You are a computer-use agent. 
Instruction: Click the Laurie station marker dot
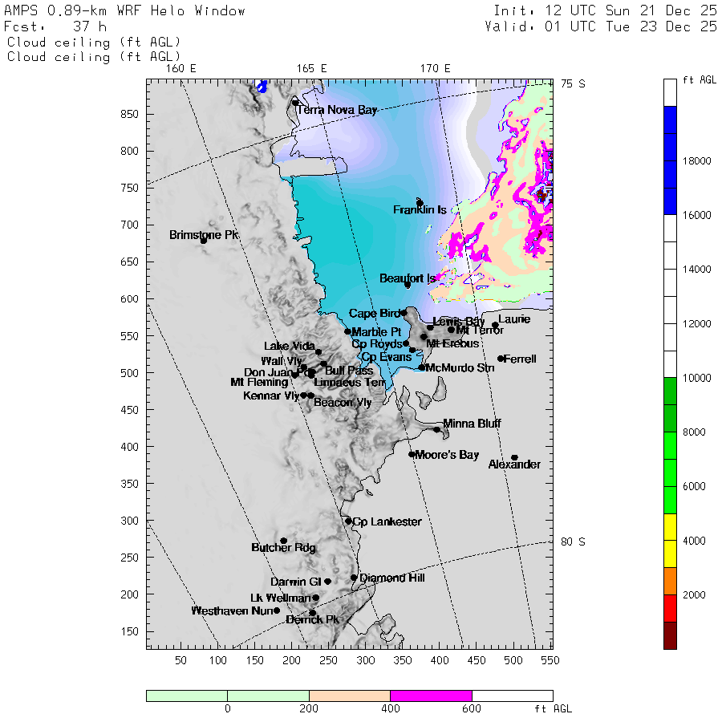coord(495,325)
